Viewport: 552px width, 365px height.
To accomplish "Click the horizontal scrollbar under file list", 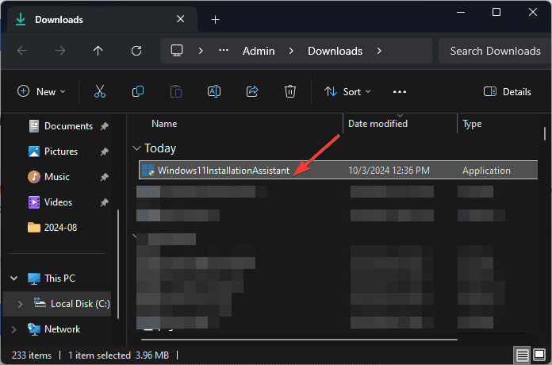I will (299, 340).
